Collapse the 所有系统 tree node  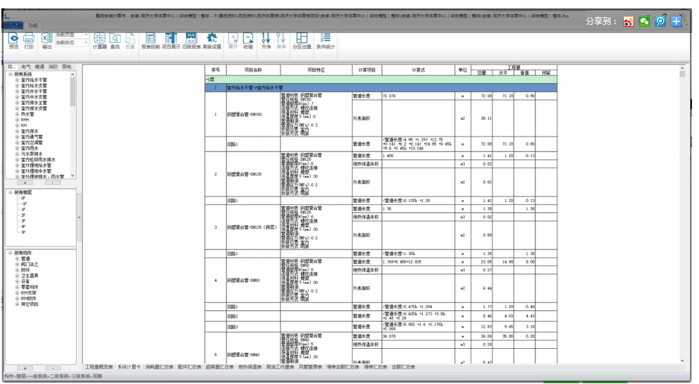coord(10,74)
